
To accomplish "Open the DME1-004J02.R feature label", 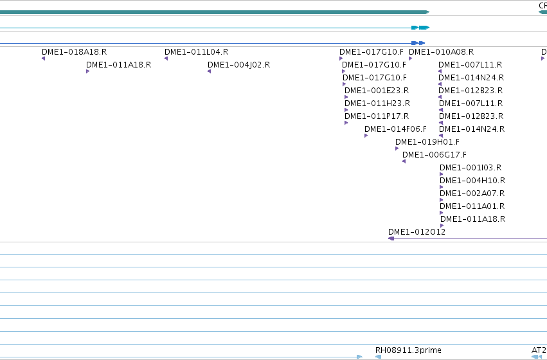I will 238,65.
